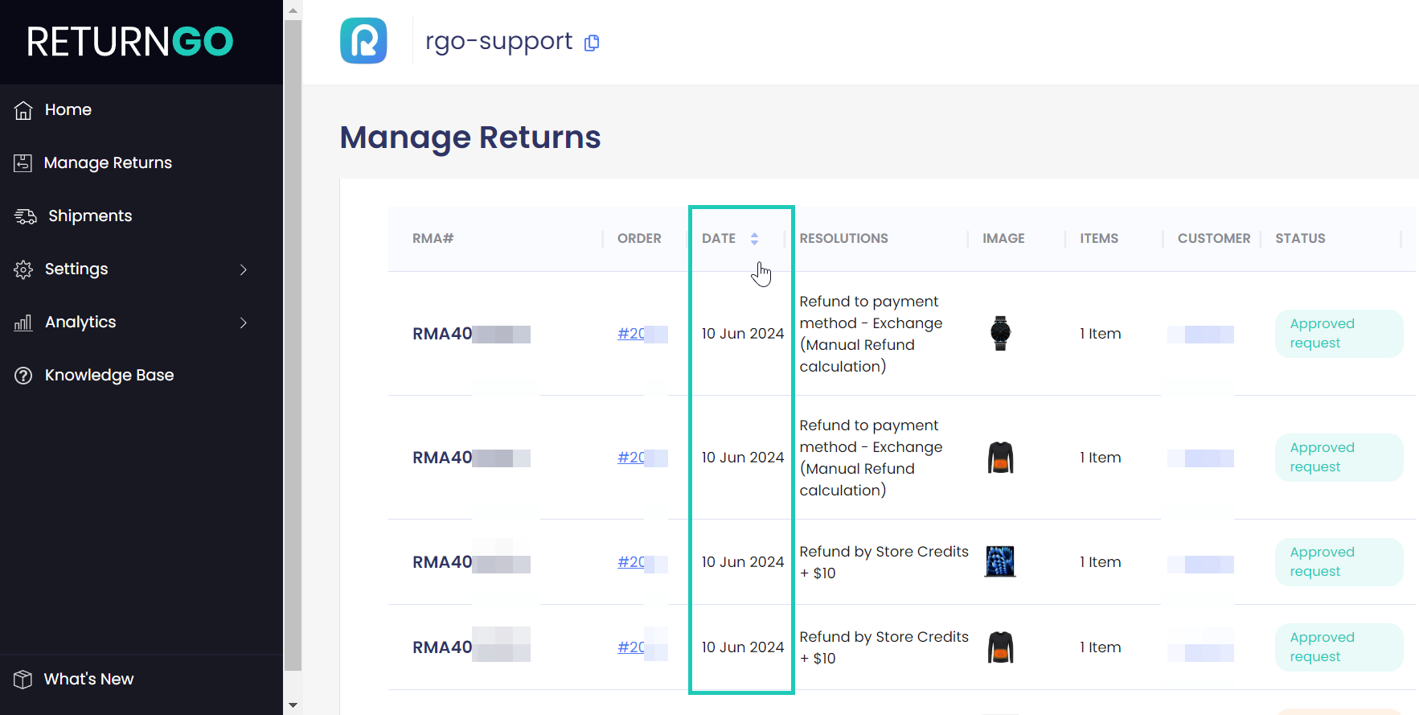Open the Manage Returns menu item
The image size is (1419, 715).
[109, 162]
